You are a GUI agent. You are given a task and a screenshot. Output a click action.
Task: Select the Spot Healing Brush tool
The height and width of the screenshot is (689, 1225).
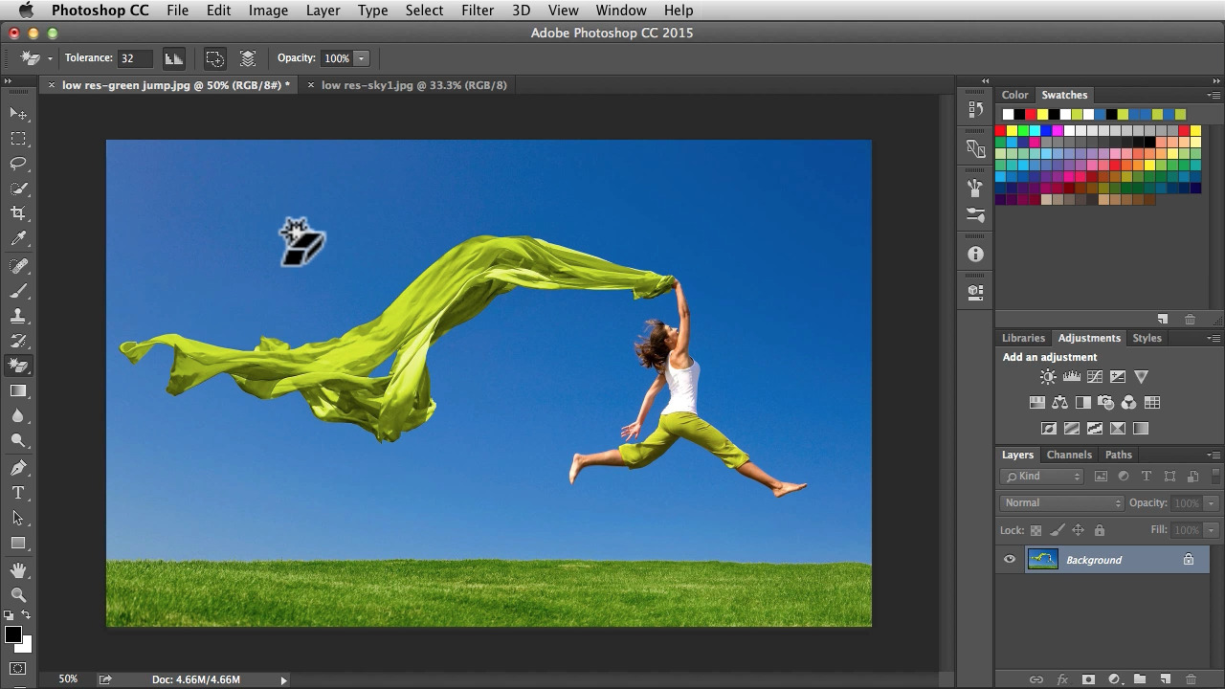(18, 265)
